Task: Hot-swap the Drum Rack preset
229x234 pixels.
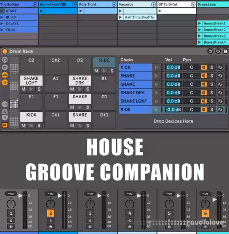Action: [218, 51]
